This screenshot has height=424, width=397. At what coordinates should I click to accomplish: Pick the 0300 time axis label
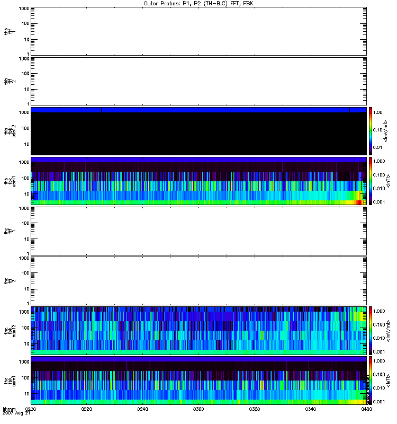(x=198, y=410)
